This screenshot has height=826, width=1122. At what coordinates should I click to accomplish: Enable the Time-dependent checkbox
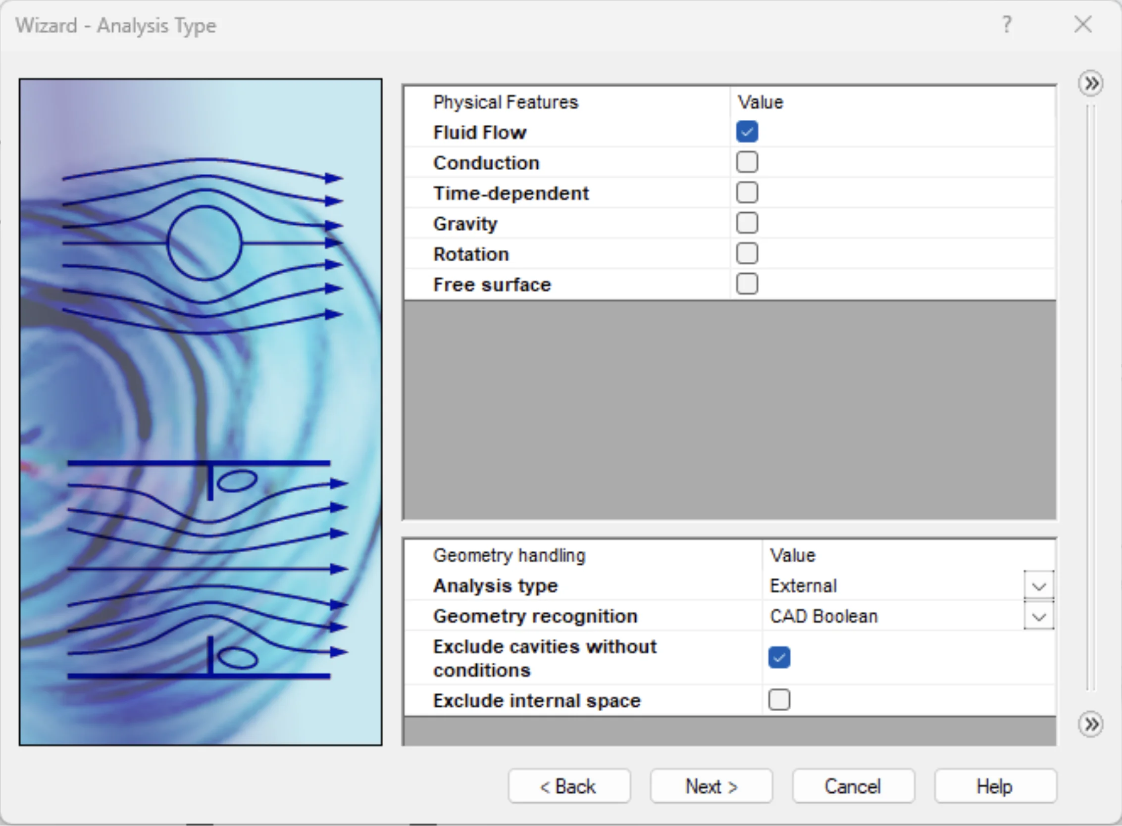click(x=747, y=193)
